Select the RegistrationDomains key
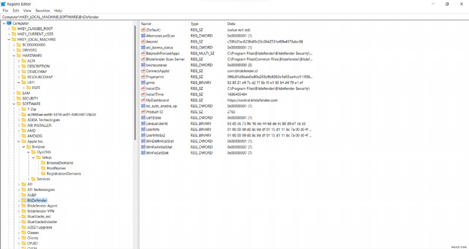Image resolution: width=469 pixels, height=249 pixels. click(x=64, y=173)
